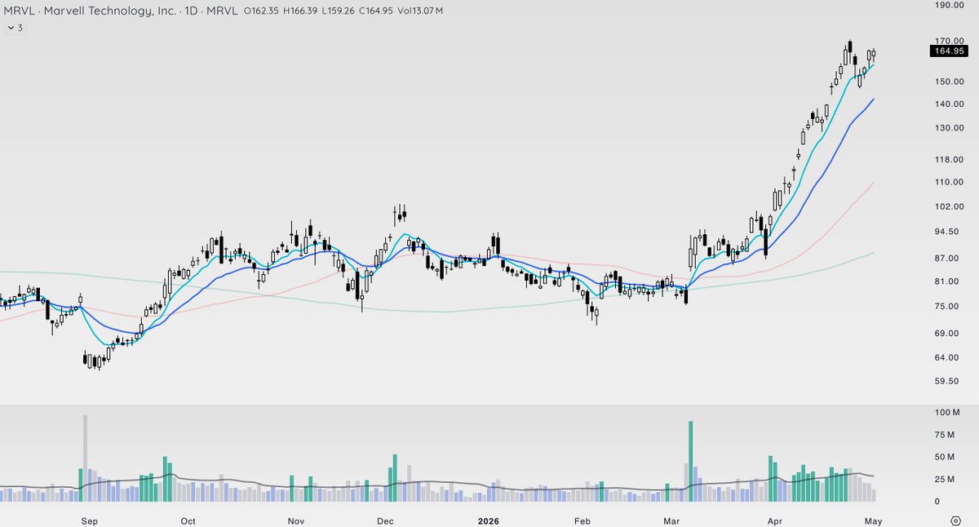Click the 81.00 price axis label
Image resolution: width=979 pixels, height=527 pixels.
pyautogui.click(x=947, y=281)
